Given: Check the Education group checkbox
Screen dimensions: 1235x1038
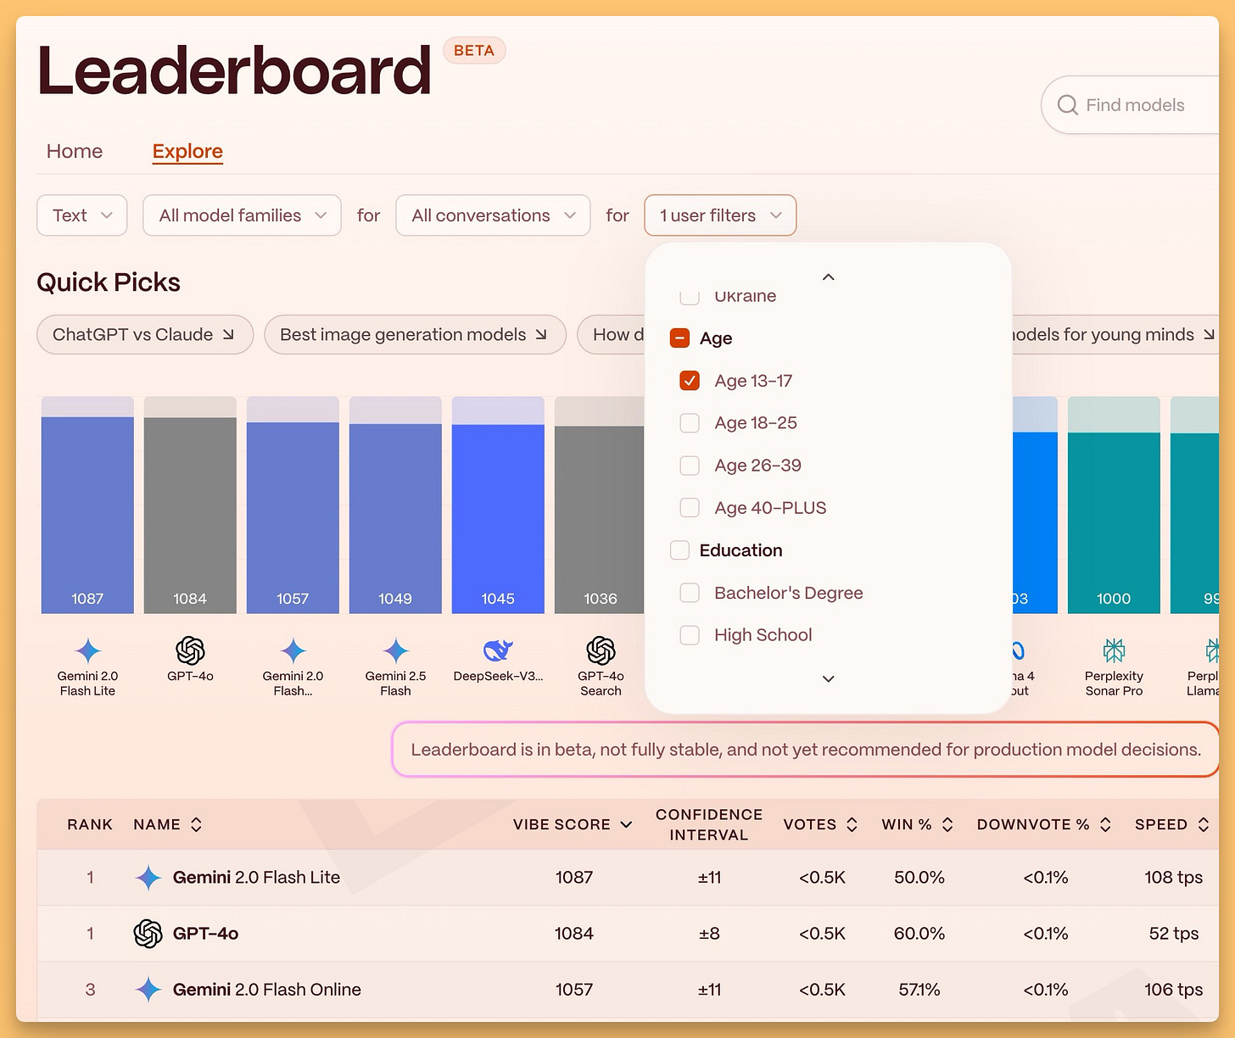Looking at the screenshot, I should click(679, 550).
